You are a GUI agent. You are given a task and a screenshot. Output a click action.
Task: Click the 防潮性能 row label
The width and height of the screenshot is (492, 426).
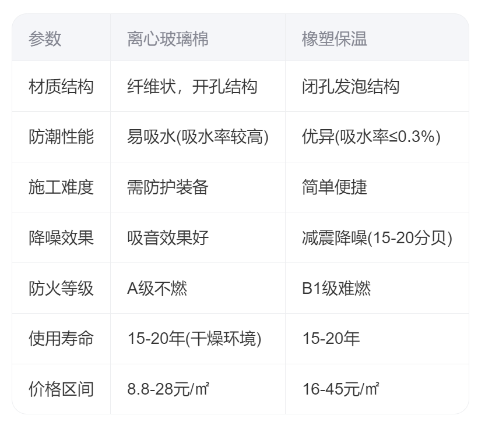[x=61, y=137]
